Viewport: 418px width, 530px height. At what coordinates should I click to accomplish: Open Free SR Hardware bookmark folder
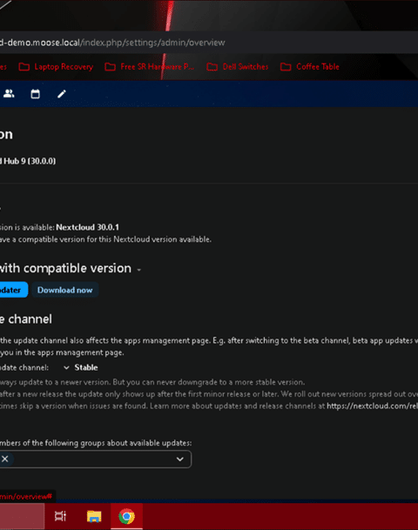point(150,67)
